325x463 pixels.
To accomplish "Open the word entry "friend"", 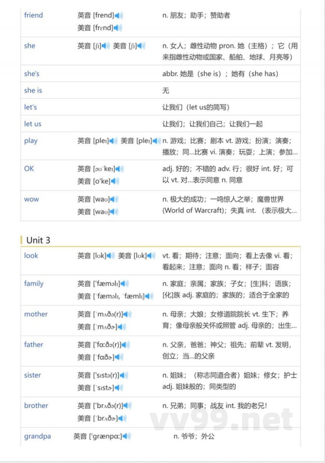I will pos(33,15).
